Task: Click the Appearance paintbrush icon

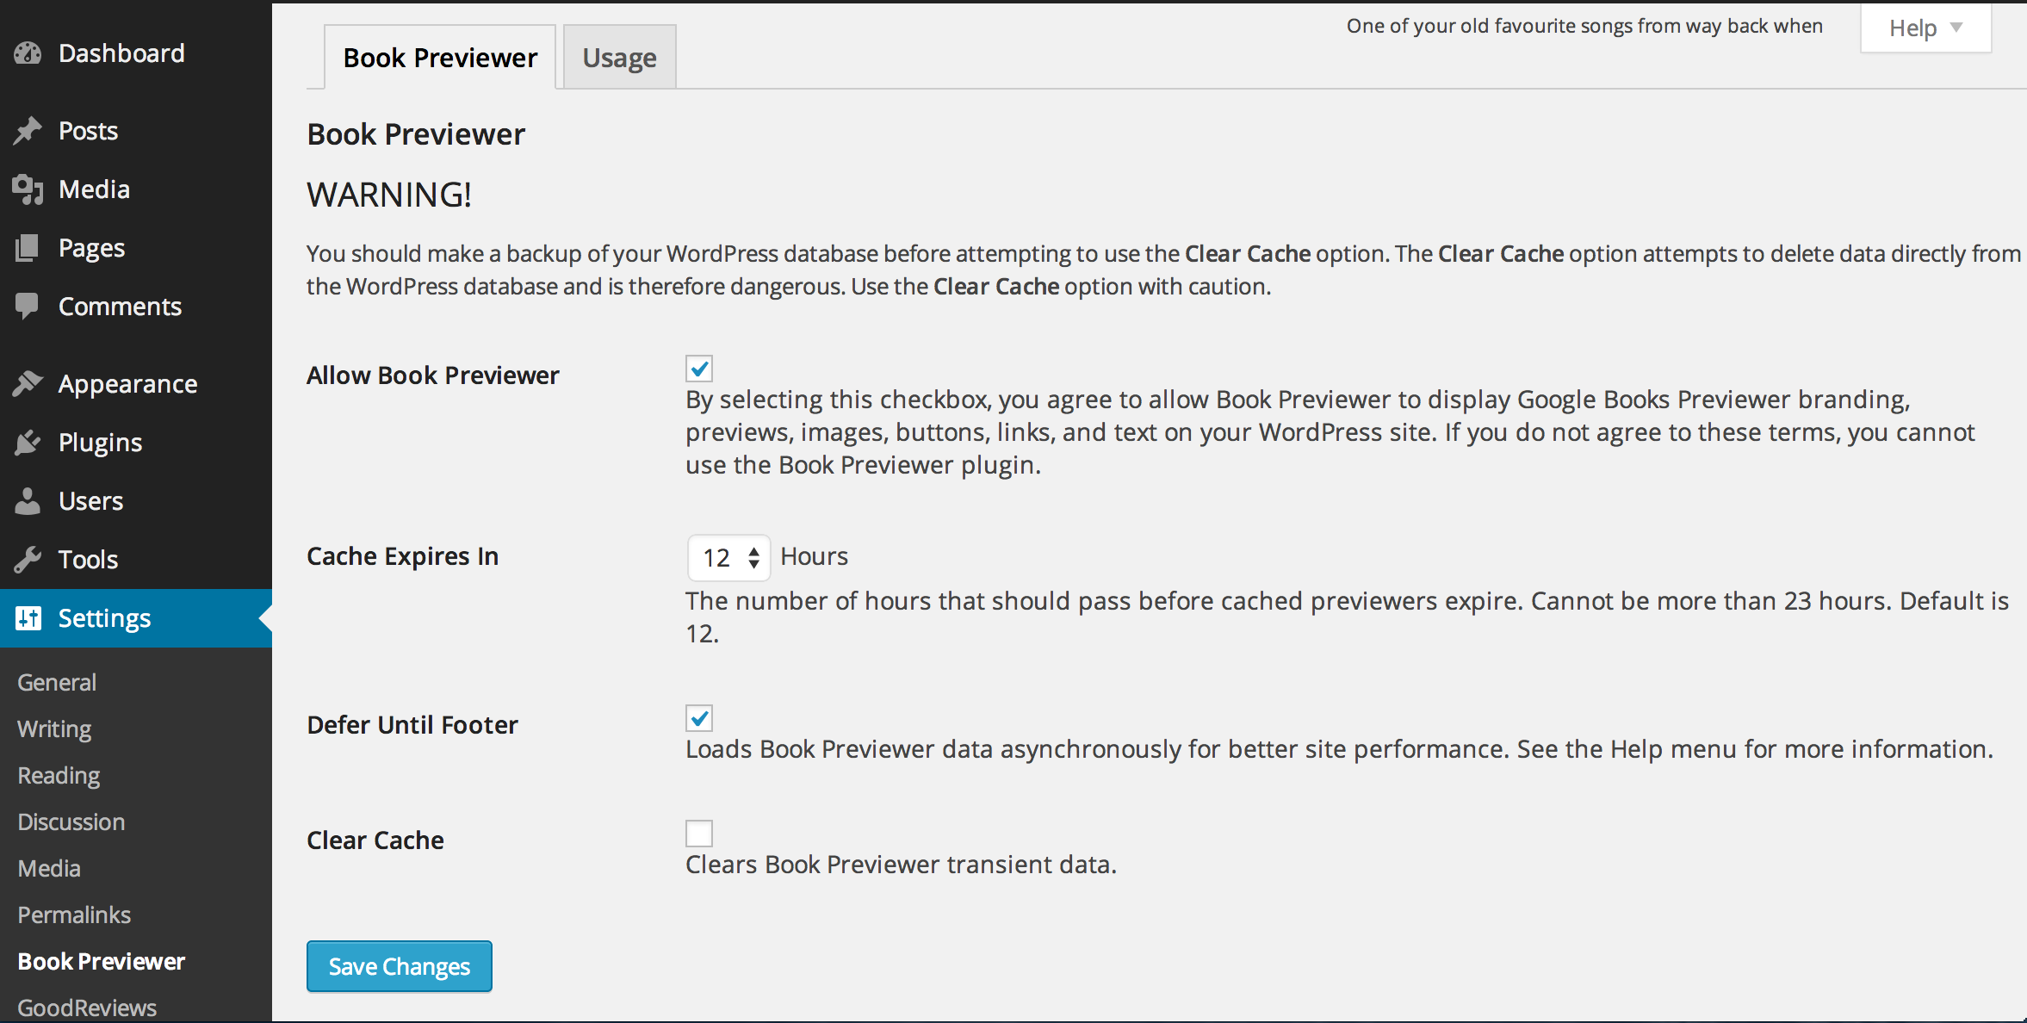Action: (28, 384)
